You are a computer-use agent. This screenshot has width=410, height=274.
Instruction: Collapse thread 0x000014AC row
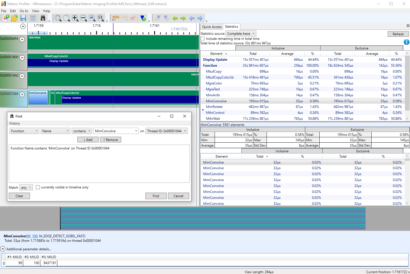(x=22, y=76)
